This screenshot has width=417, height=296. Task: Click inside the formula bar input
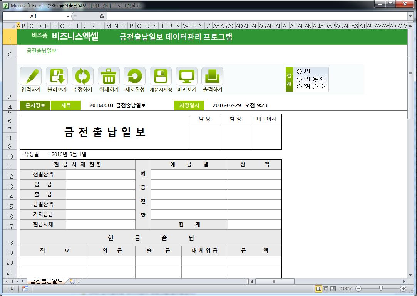[257, 16]
